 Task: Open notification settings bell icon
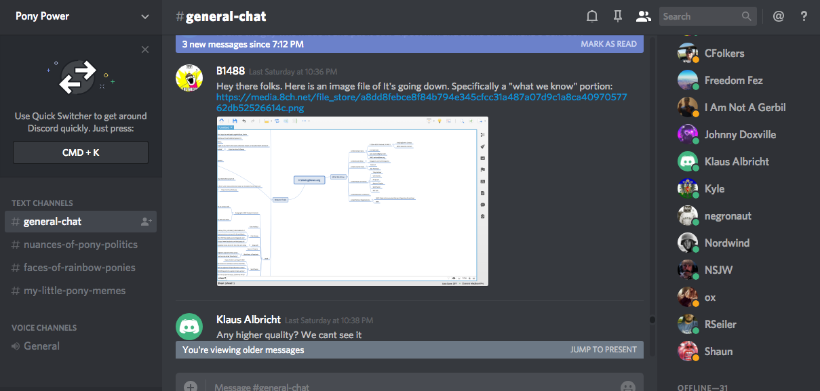(592, 16)
